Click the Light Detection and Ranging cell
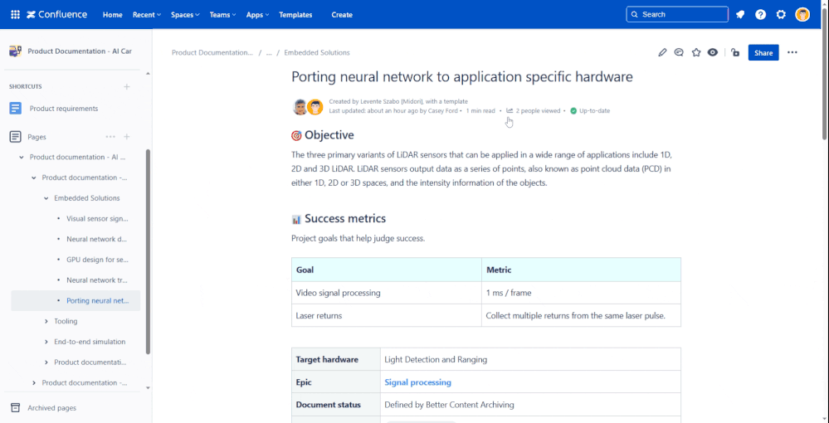This screenshot has width=829, height=423. 530,360
